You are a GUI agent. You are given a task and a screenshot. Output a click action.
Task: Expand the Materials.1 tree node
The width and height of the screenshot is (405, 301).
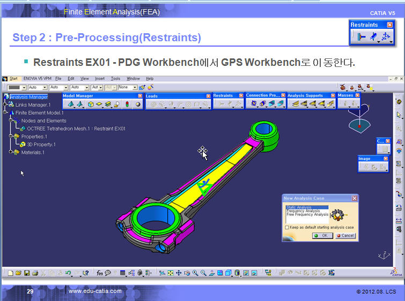click(x=11, y=153)
